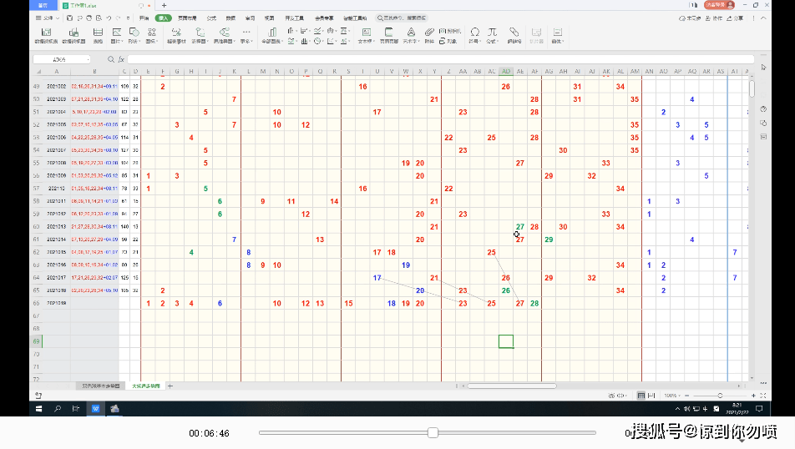The width and height of the screenshot is (795, 449).
Task: Expand the File menu dropdown arrow
Action: (x=58, y=18)
